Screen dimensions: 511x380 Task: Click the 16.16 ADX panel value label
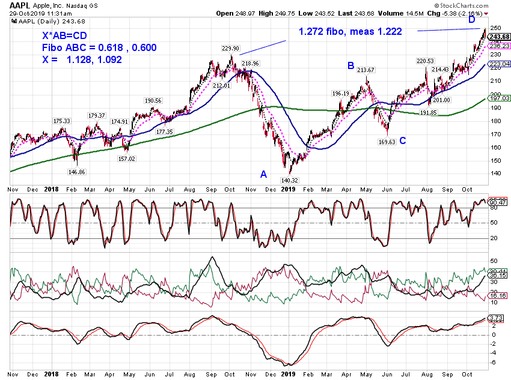498,295
